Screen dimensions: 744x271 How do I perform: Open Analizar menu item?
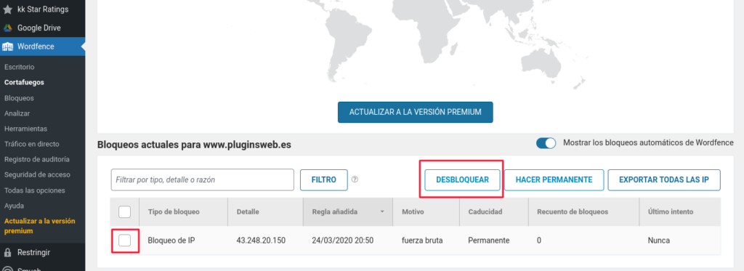point(17,113)
